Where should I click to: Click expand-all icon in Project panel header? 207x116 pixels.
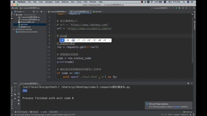click(37, 12)
